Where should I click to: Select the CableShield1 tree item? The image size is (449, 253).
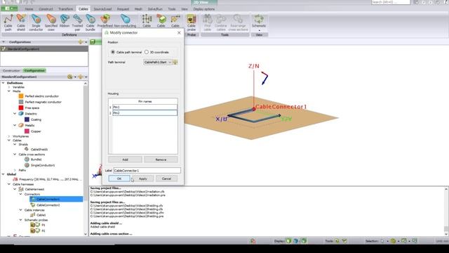tap(39, 150)
